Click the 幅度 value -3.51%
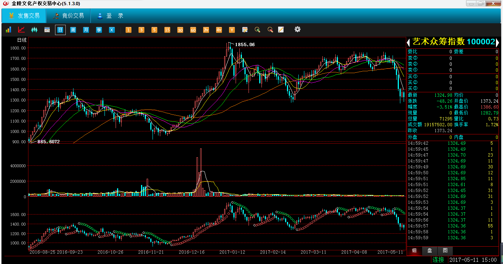This screenshot has height=264, width=503. pyautogui.click(x=444, y=107)
